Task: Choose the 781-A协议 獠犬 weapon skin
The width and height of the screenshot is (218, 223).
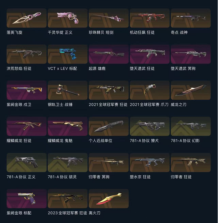Action: coord(150,126)
